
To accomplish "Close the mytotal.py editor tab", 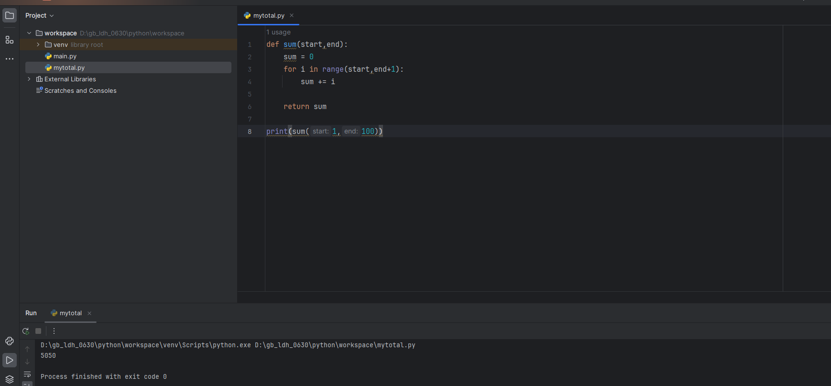I will [x=292, y=15].
